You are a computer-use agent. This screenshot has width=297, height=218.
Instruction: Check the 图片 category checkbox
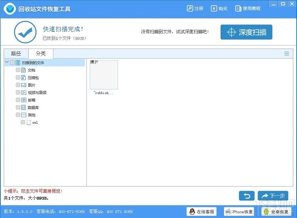[x=18, y=85]
